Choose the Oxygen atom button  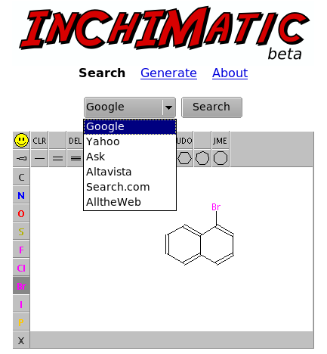(x=21, y=213)
